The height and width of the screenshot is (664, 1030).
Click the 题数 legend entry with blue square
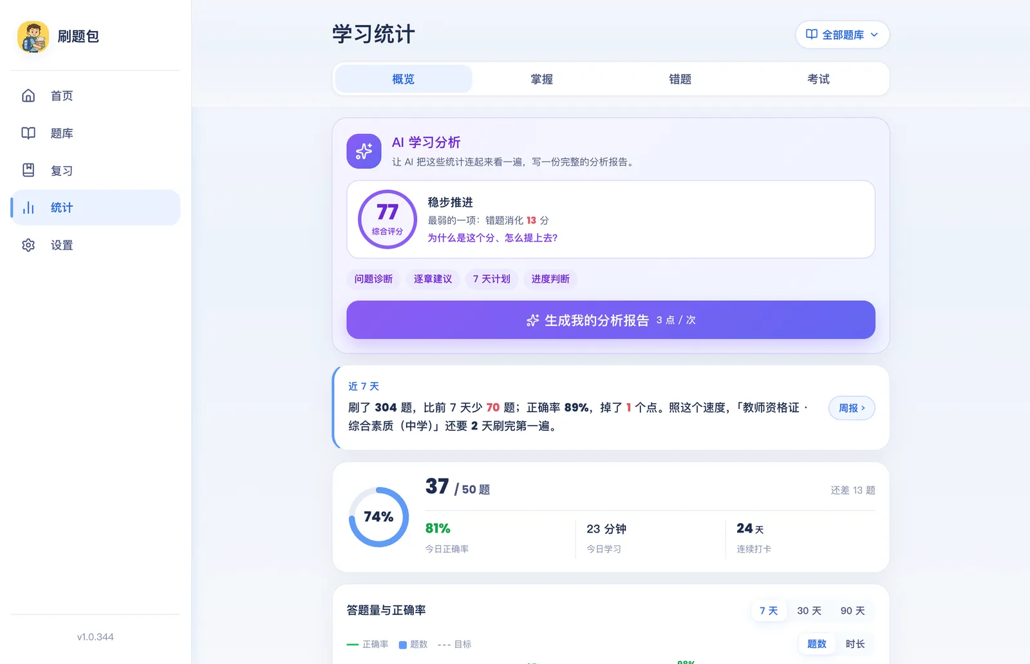413,645
